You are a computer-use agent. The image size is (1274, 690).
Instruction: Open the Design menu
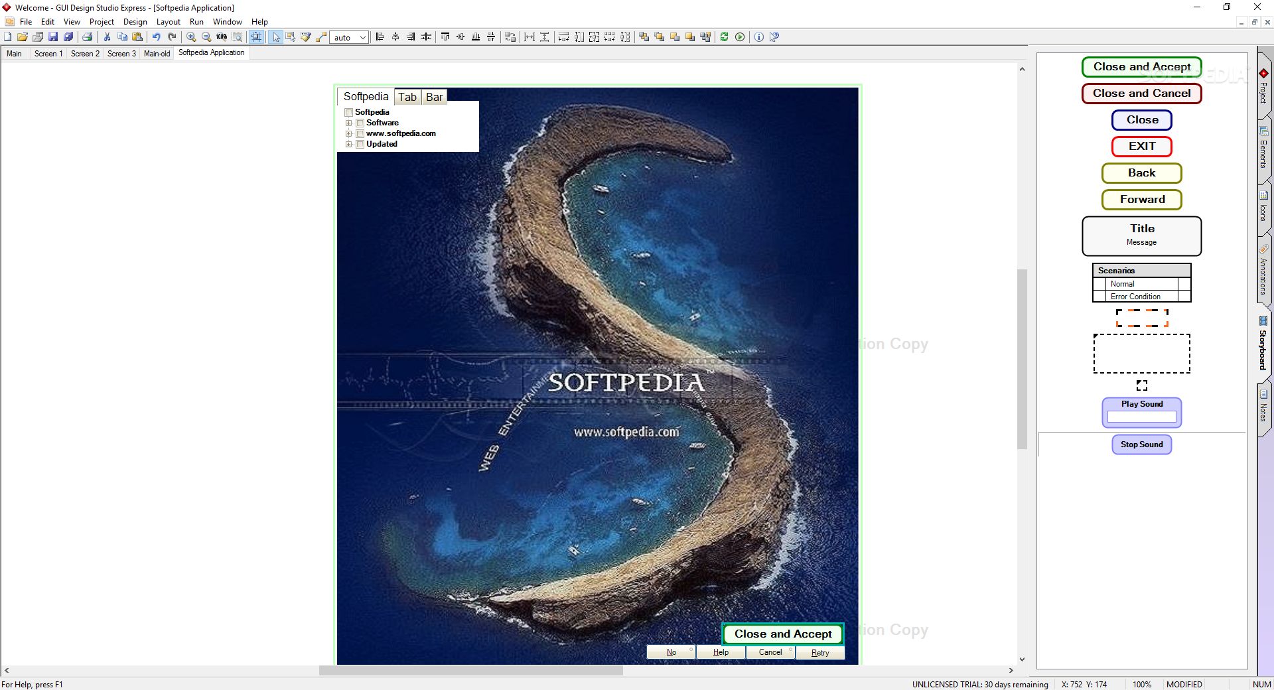pos(135,22)
